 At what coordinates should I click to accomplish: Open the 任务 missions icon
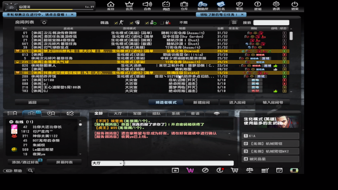tap(221, 6)
